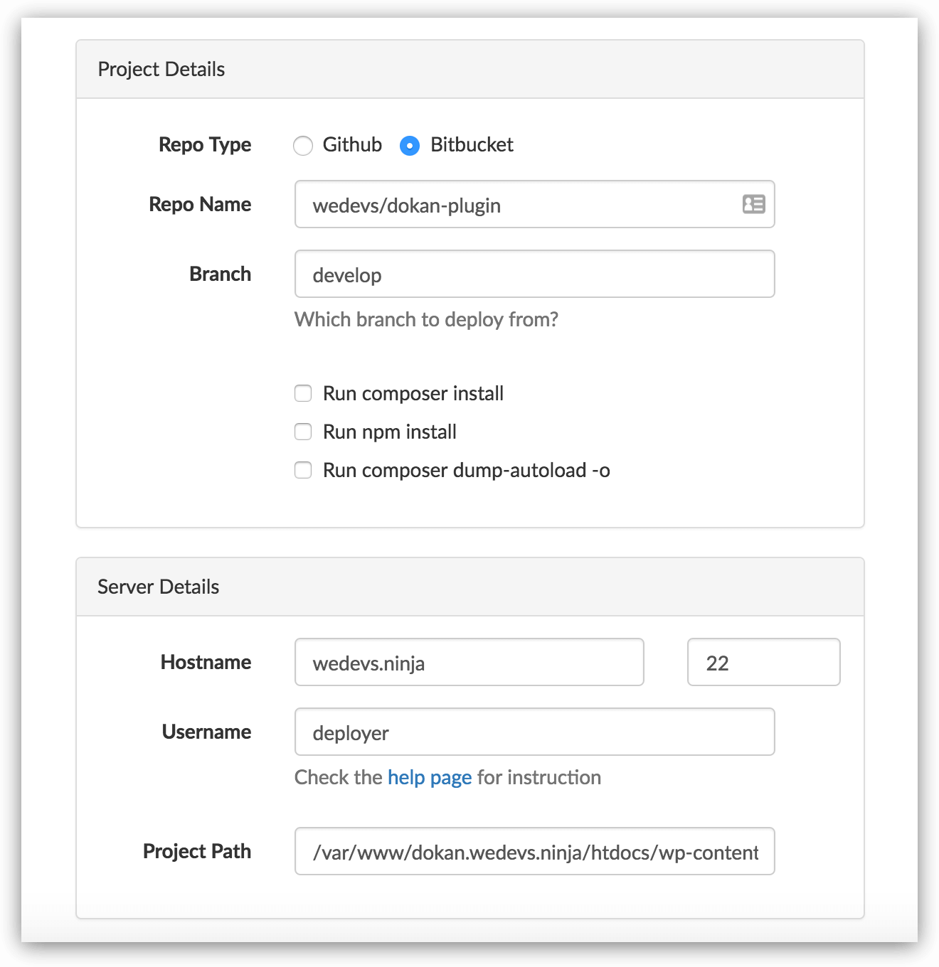Viewport: 939px width, 967px height.
Task: Click the Run npm install label
Action: click(390, 432)
